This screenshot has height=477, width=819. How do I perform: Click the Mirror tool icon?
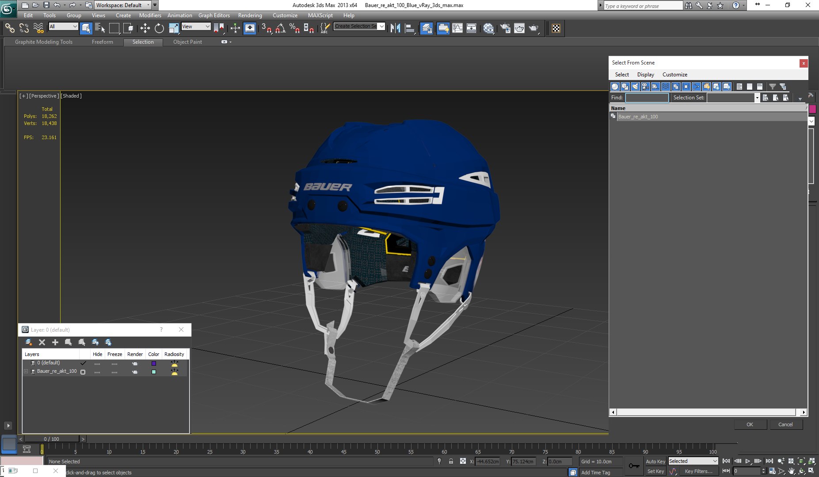click(396, 28)
